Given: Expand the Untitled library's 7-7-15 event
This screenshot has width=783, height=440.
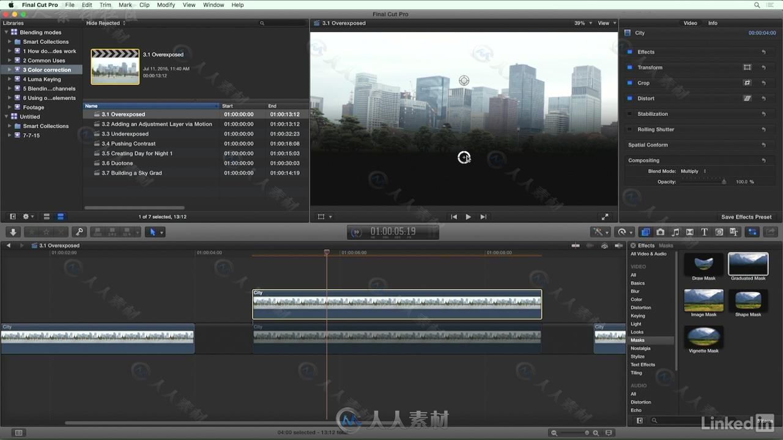Looking at the screenshot, I should pos(10,135).
